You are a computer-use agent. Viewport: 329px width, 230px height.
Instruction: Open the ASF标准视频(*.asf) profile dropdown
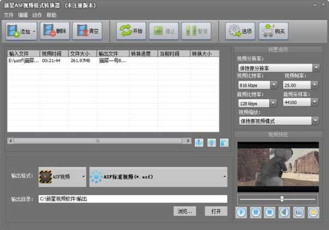pyautogui.click(x=158, y=177)
